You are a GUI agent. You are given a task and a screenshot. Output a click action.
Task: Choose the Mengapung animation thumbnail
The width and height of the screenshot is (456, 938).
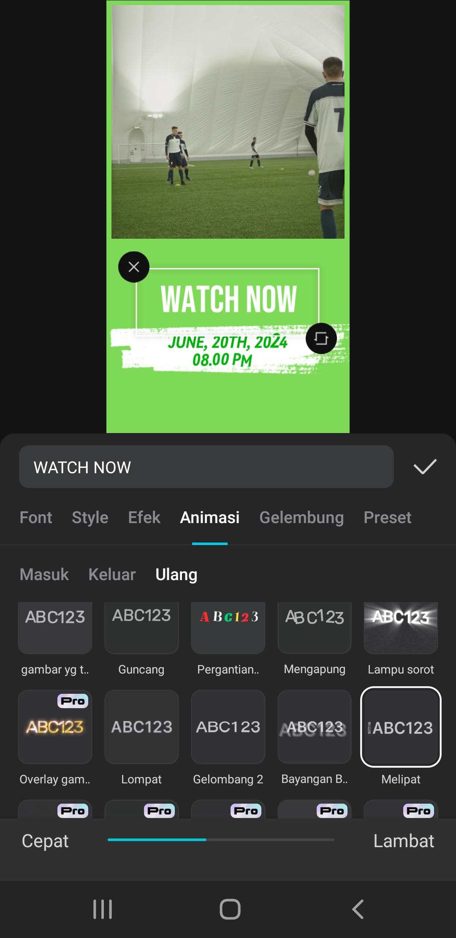[315, 628]
